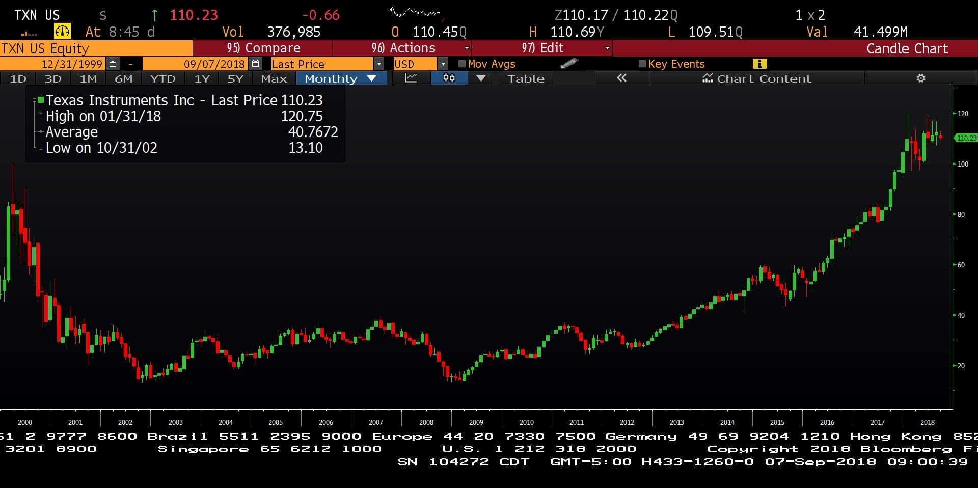This screenshot has width=978, height=488.
Task: Select the 1M range tab
Action: (88, 78)
